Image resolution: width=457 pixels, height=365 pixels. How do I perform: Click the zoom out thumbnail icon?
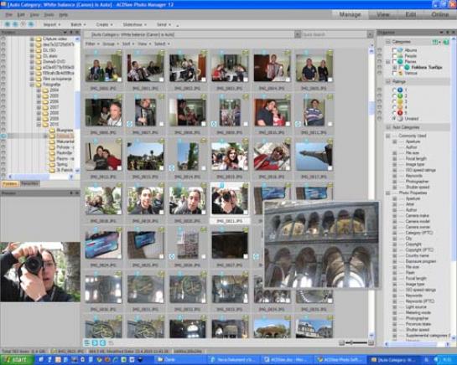[341, 343]
